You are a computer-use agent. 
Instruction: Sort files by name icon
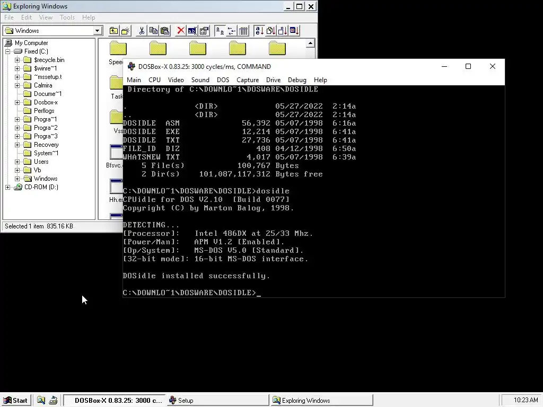tap(259, 31)
